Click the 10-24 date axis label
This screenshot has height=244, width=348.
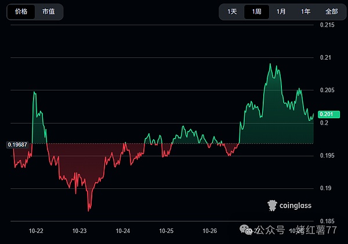(123, 231)
